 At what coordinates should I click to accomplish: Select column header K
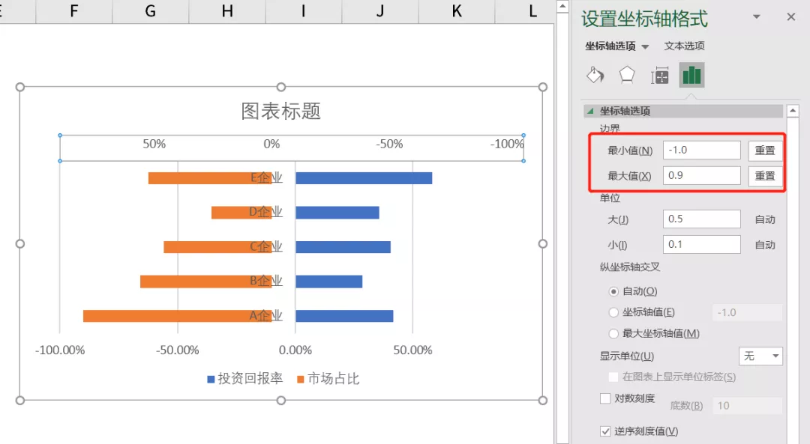456,11
